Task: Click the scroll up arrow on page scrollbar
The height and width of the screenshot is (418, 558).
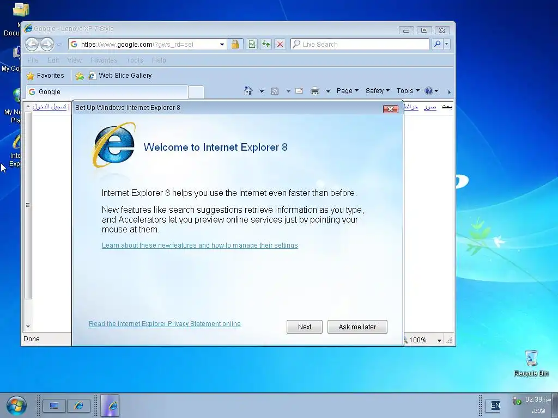Action: pyautogui.click(x=28, y=106)
